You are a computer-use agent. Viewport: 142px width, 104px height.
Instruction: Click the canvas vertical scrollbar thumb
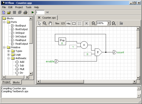click(138, 39)
